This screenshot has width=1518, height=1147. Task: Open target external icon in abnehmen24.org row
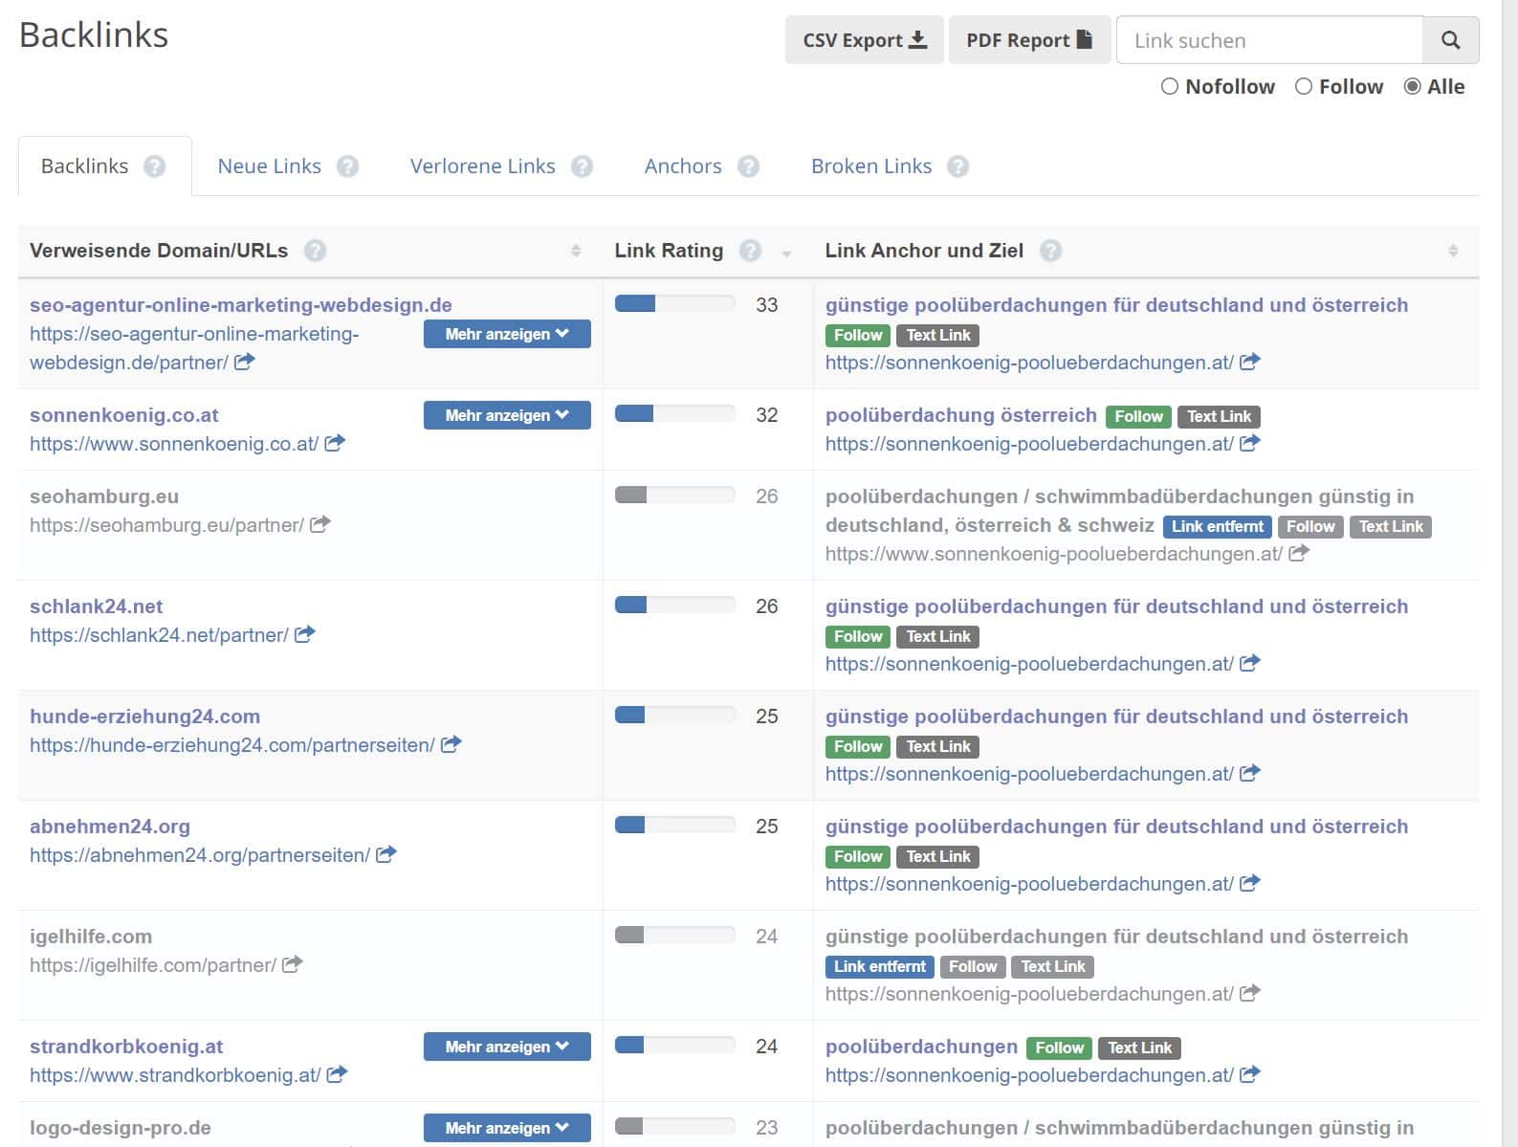click(1250, 883)
